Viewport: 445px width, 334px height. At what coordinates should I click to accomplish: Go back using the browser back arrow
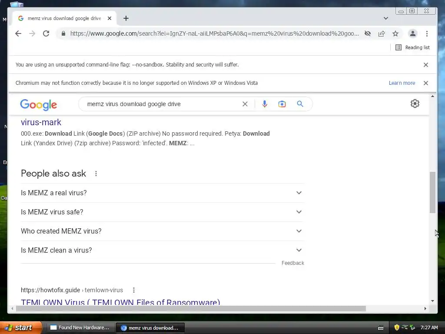coord(18,33)
